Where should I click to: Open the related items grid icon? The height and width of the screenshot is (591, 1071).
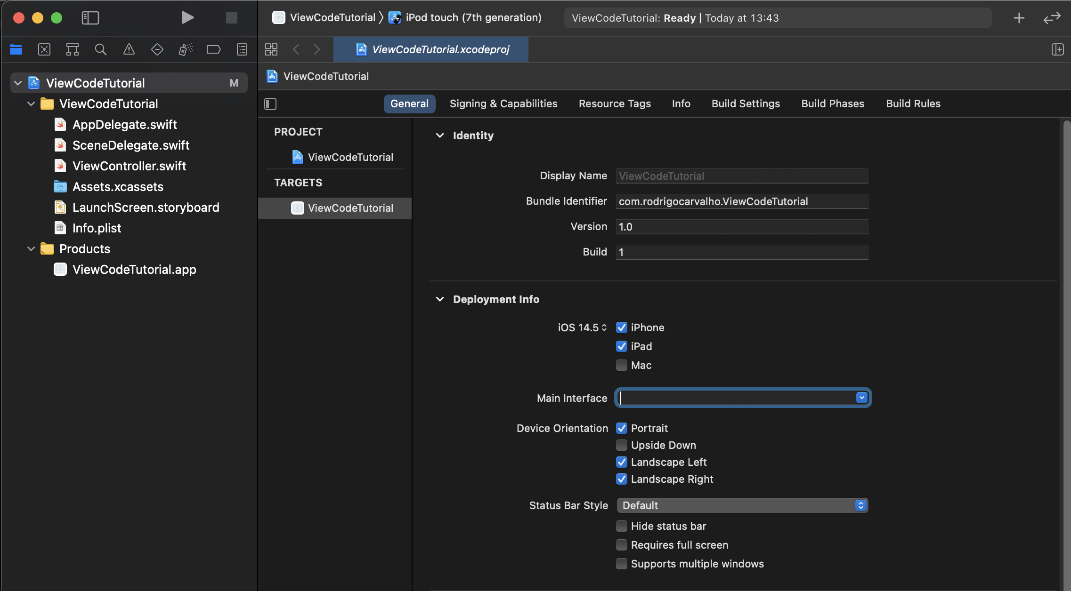(271, 49)
